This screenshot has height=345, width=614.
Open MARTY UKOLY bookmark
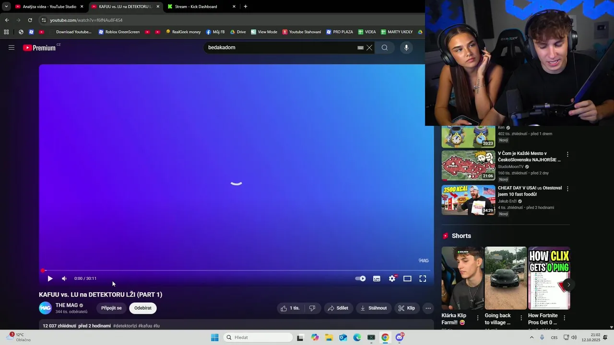pos(397,32)
